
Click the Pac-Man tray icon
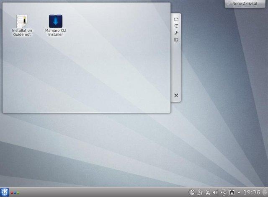coord(192,192)
